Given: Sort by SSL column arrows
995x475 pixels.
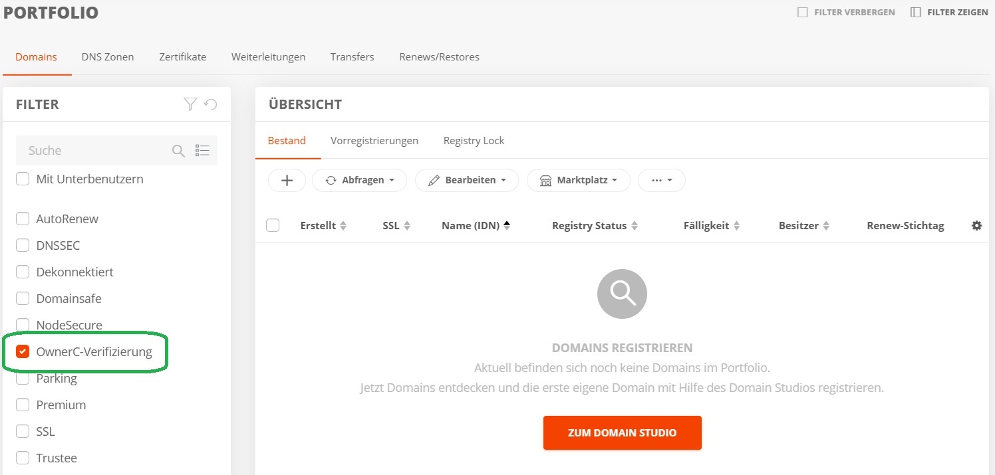Looking at the screenshot, I should click(407, 226).
